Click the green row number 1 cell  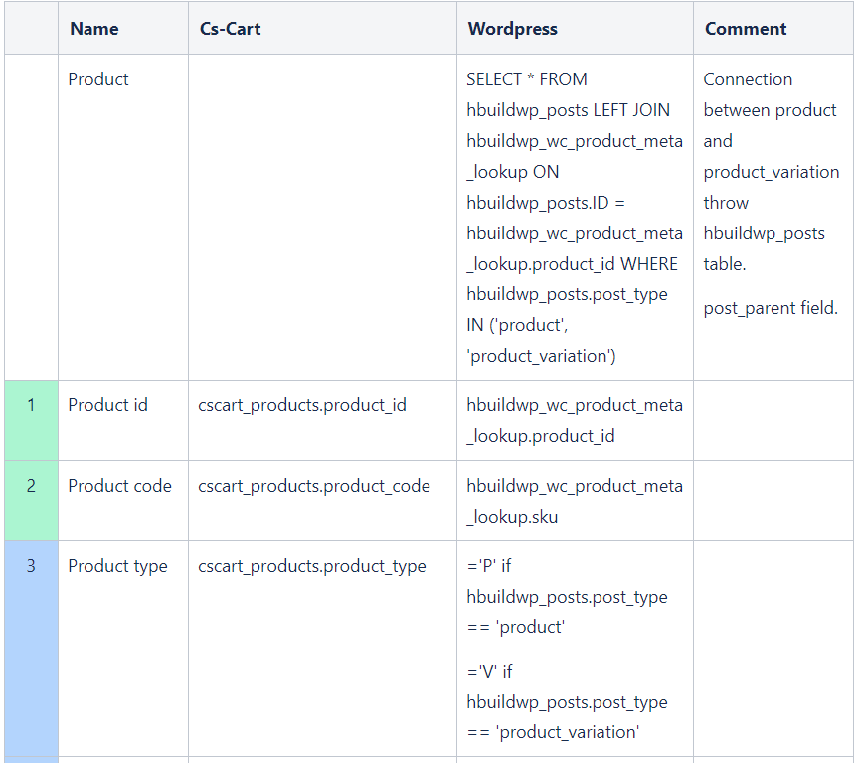(x=31, y=405)
